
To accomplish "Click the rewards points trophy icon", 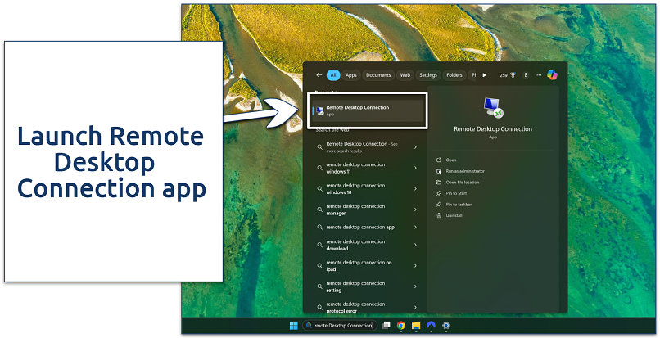I will click(513, 75).
